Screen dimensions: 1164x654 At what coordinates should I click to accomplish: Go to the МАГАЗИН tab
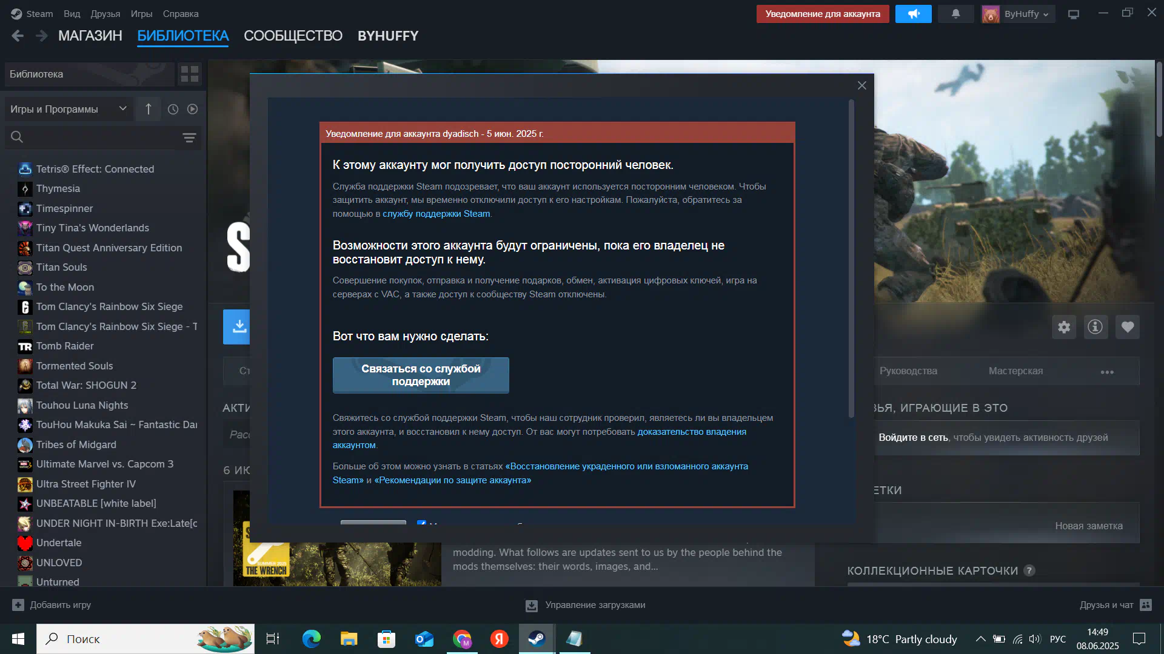point(90,36)
